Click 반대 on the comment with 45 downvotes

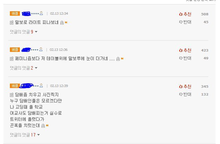tap(185, 22)
